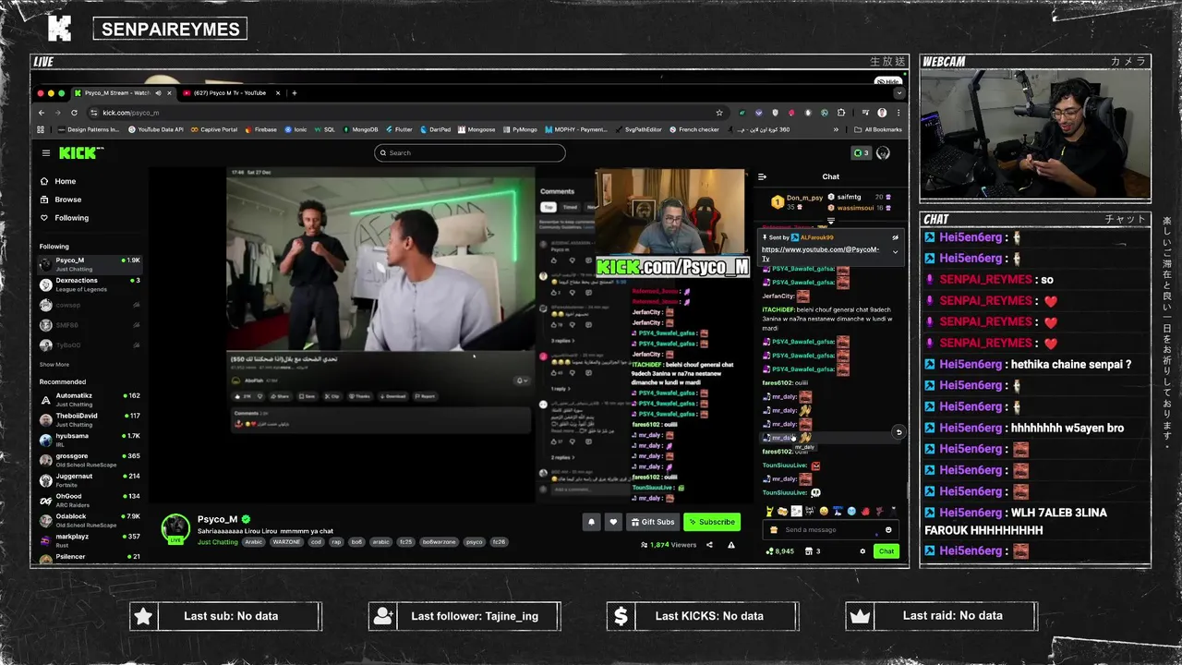1182x665 pixels.
Task: Collapse chat with the arrow icon
Action: [762, 176]
